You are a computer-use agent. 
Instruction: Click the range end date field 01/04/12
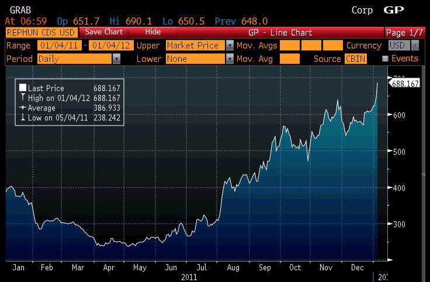pos(111,46)
